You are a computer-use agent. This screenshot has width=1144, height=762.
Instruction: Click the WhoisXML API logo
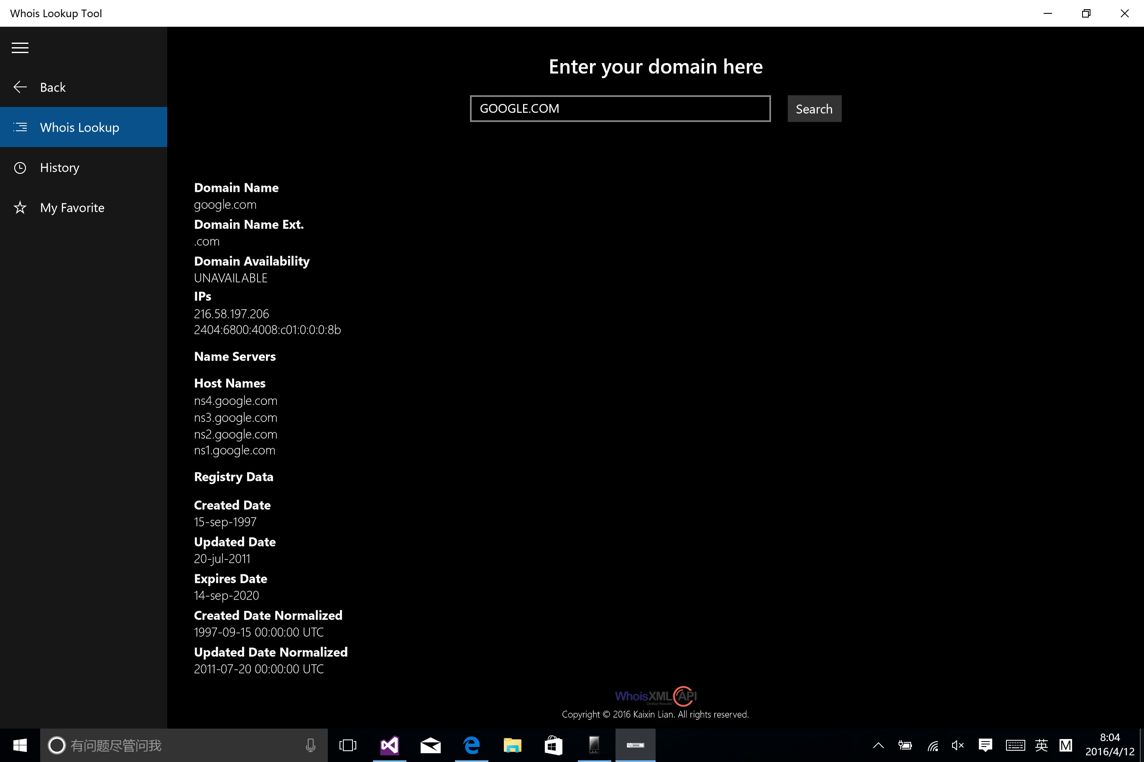656,696
